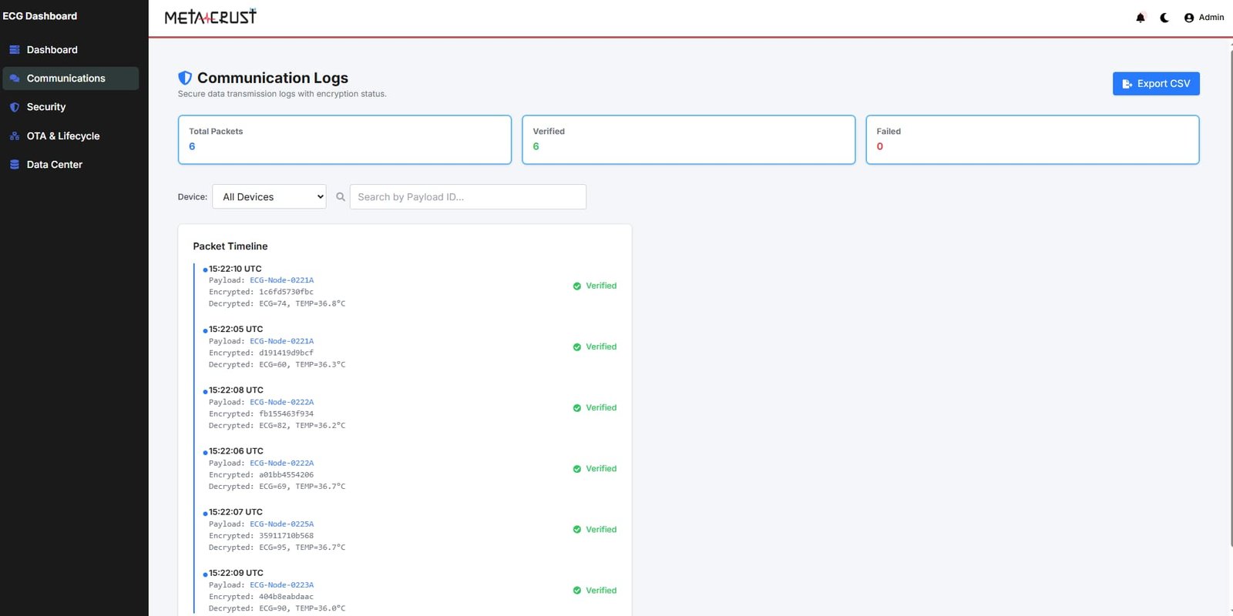Click the Dashboard sidebar icon

click(15, 50)
